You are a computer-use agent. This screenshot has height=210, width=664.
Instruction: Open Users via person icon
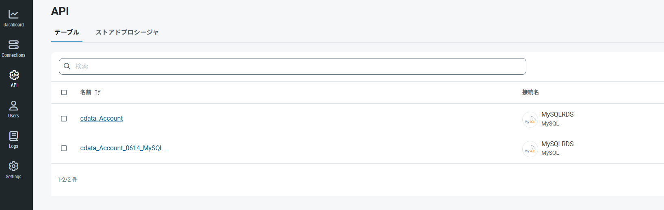tap(13, 106)
